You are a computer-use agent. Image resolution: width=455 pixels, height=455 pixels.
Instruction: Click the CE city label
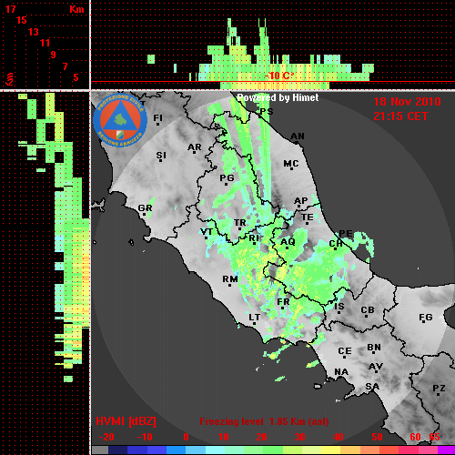pos(345,351)
